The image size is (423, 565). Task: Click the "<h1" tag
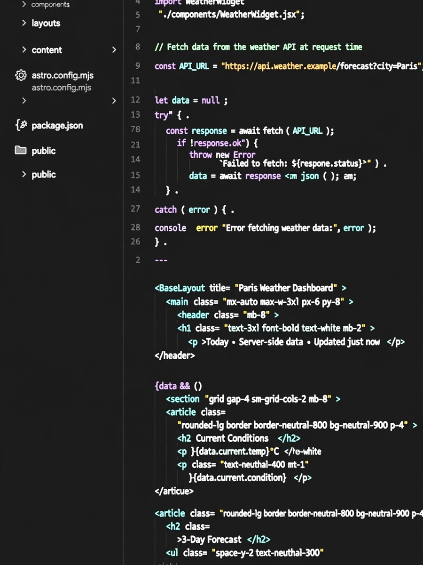(x=184, y=328)
